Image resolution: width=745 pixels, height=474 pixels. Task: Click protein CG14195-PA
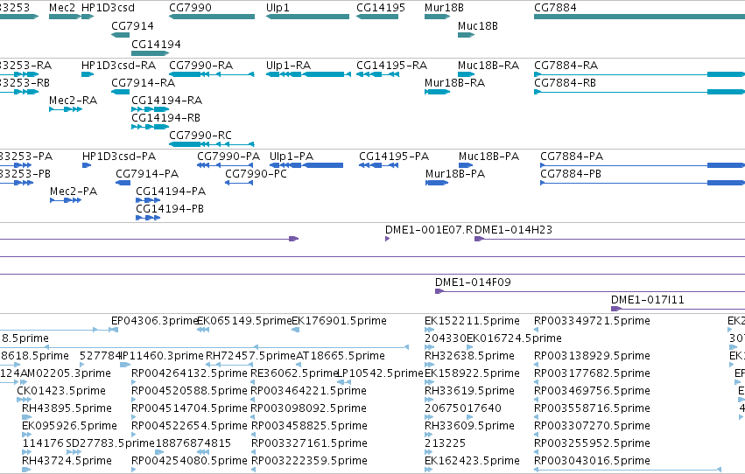click(x=379, y=165)
